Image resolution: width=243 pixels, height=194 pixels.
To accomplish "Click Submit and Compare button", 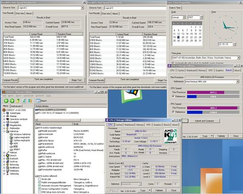I will pos(205,121).
